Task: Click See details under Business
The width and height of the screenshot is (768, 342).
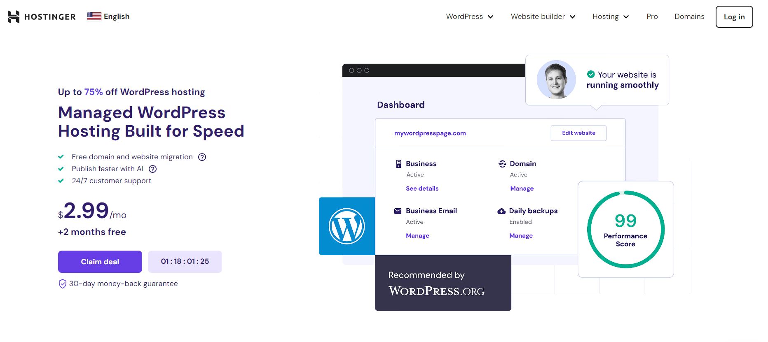Action: click(x=422, y=188)
